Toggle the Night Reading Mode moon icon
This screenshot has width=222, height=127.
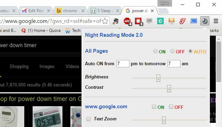click(x=205, y=21)
